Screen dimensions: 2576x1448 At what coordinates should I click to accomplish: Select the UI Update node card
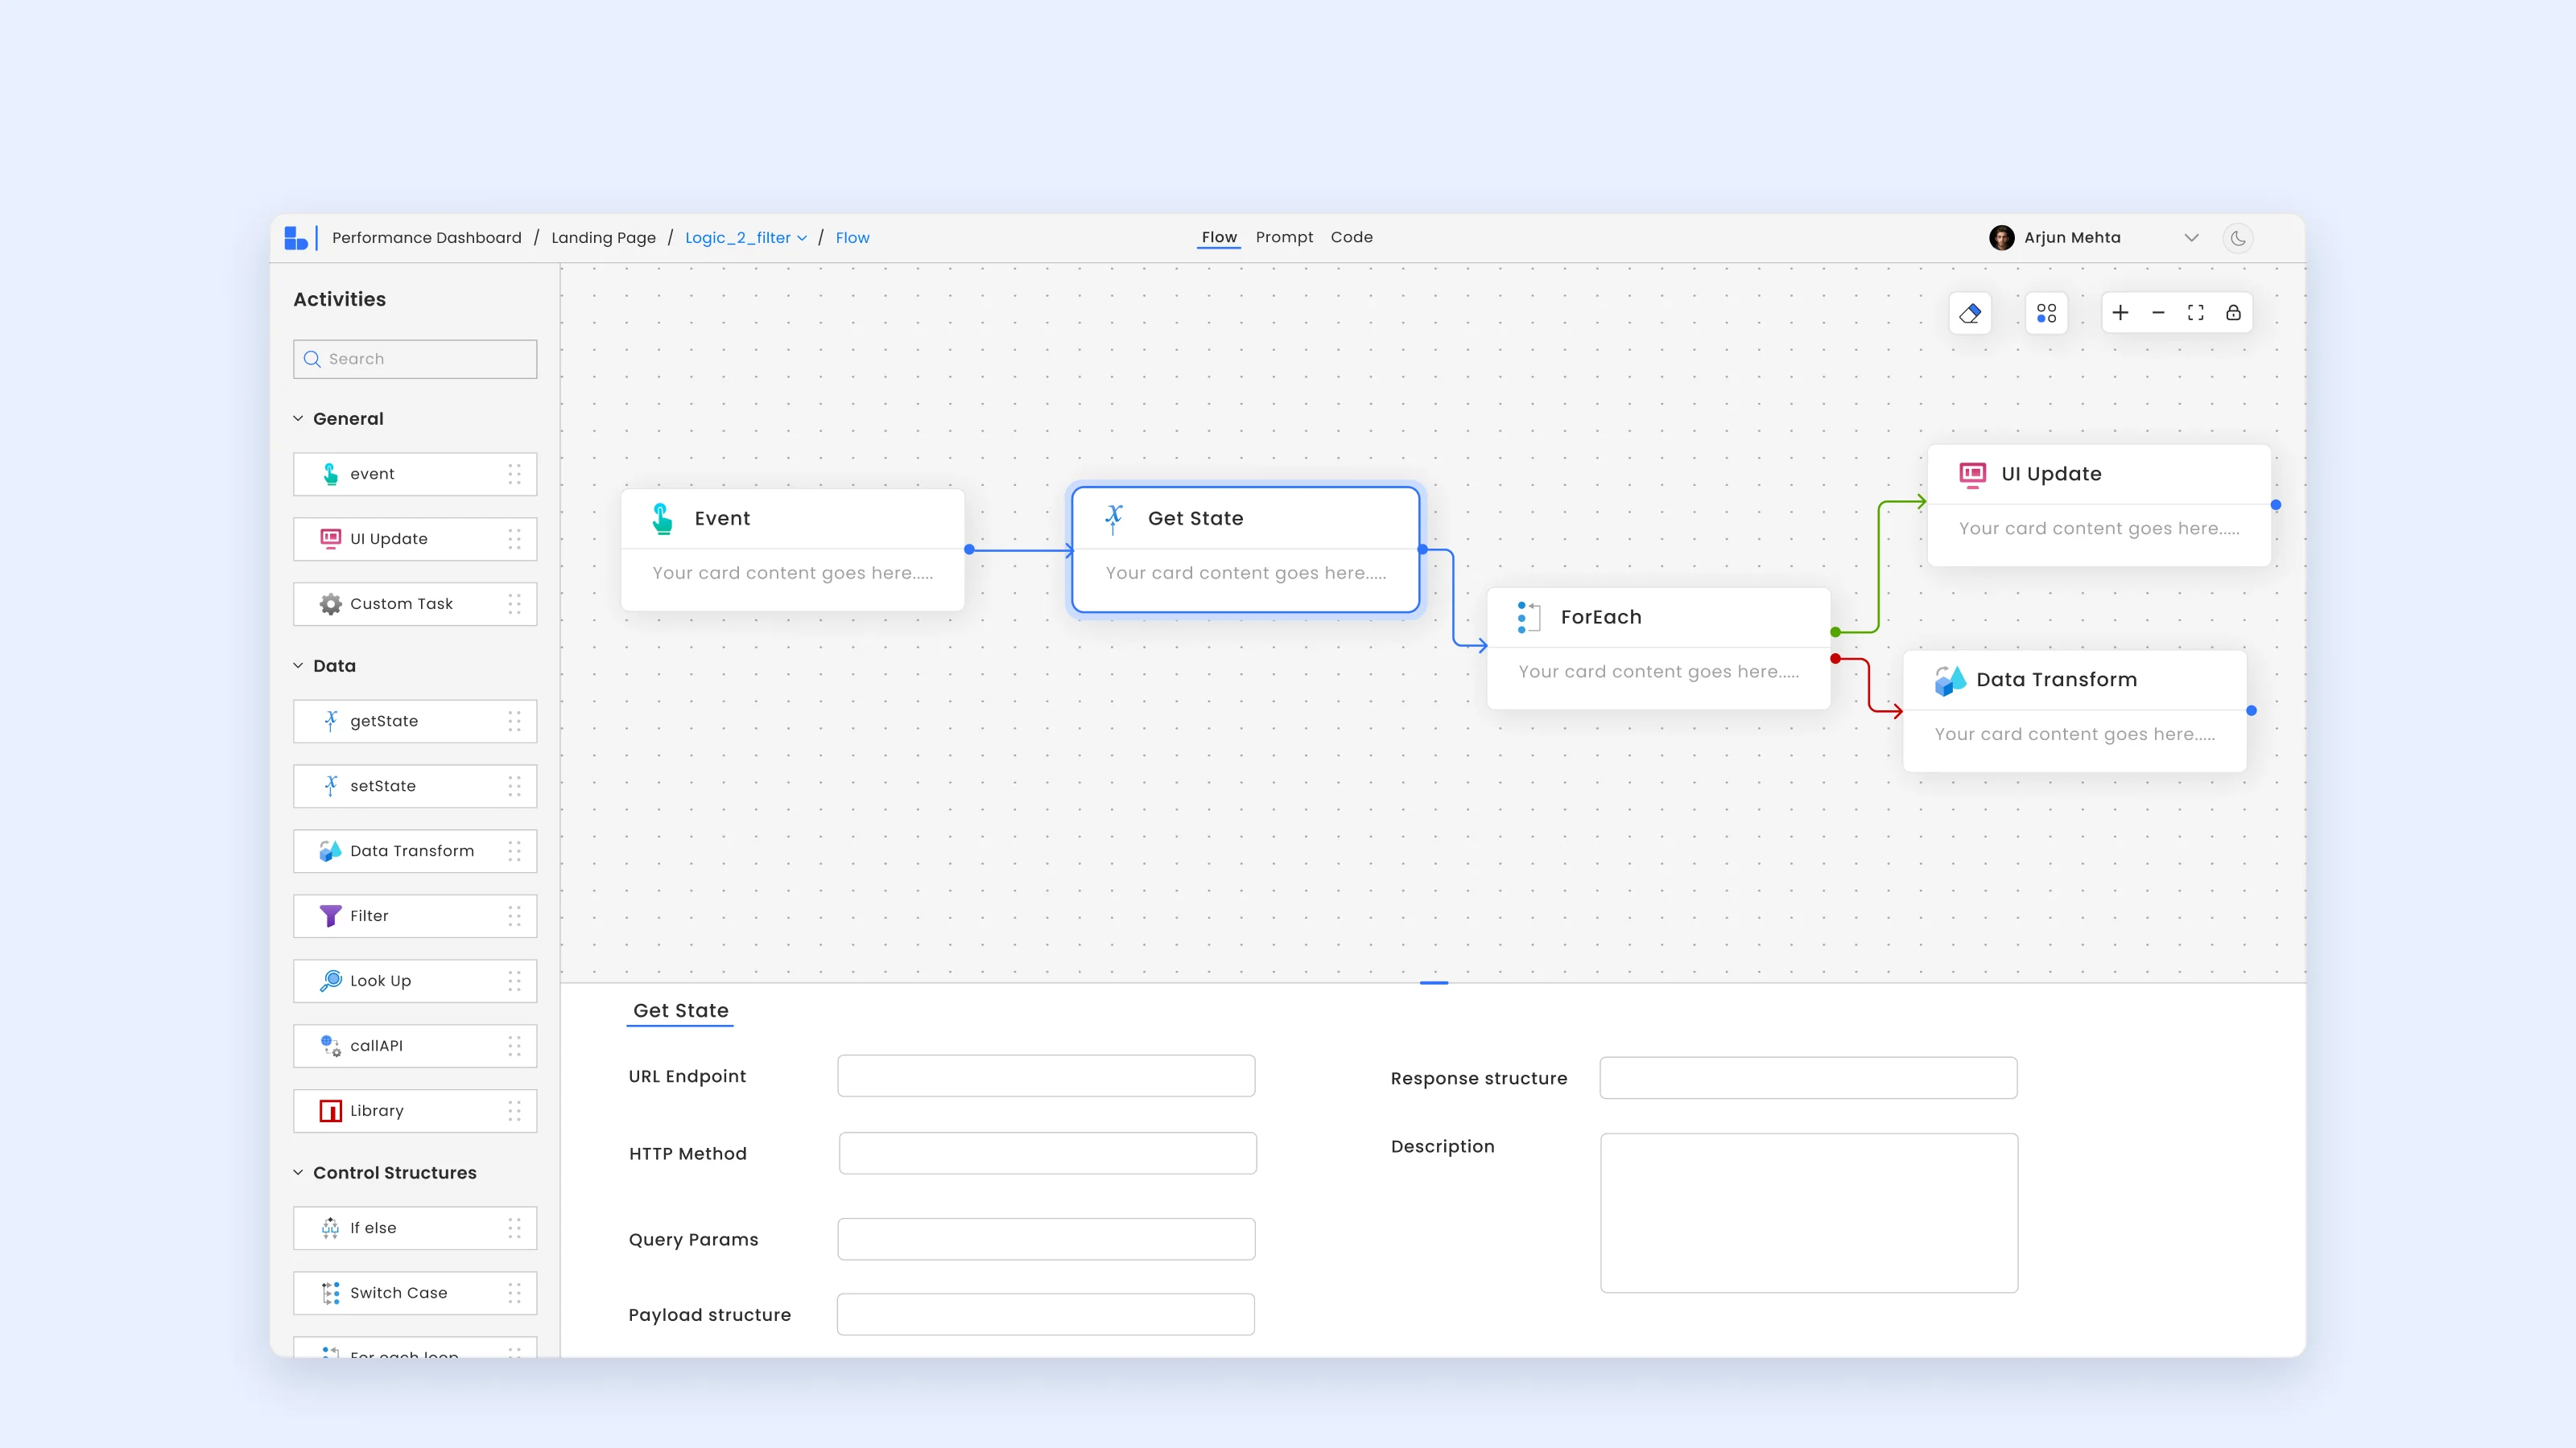pyautogui.click(x=2099, y=504)
